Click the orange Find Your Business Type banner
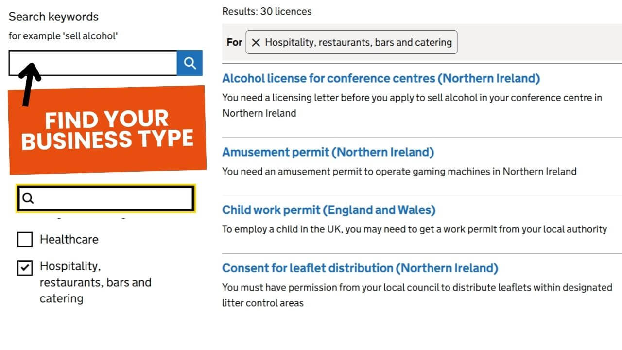This screenshot has width=622, height=350. (107, 130)
